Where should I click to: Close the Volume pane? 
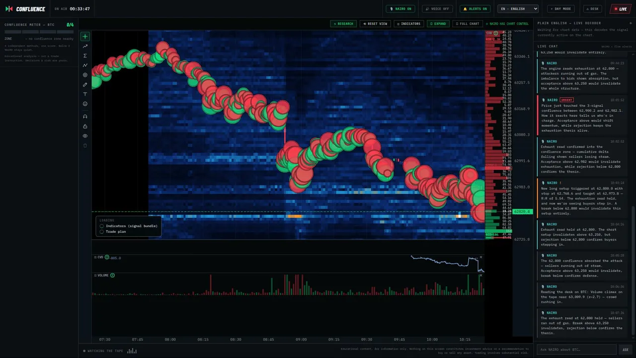click(480, 275)
